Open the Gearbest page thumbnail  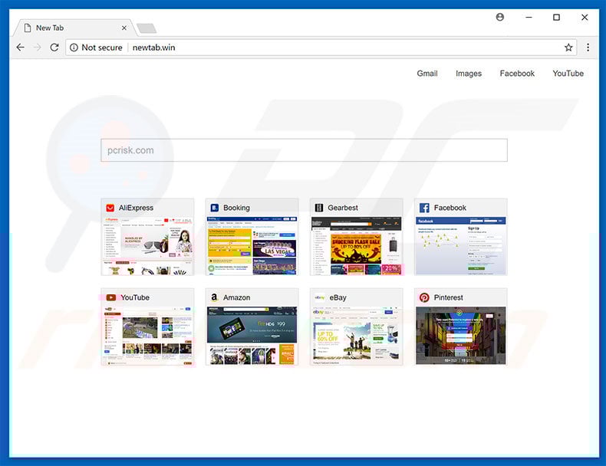(357, 246)
